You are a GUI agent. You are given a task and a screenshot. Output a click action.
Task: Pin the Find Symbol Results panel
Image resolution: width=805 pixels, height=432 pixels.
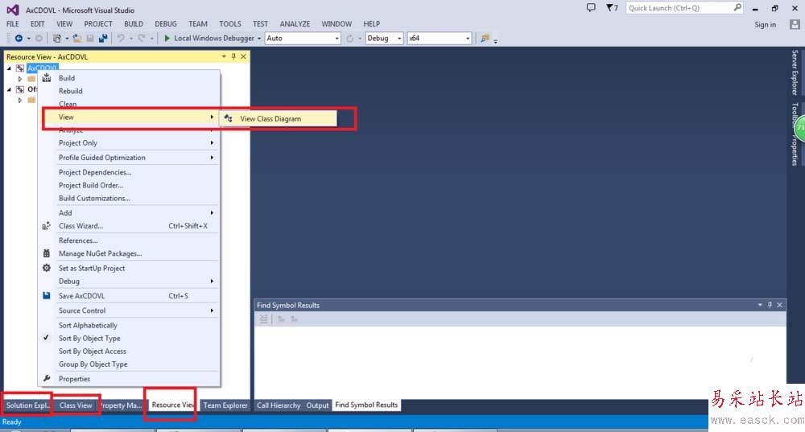pos(770,305)
